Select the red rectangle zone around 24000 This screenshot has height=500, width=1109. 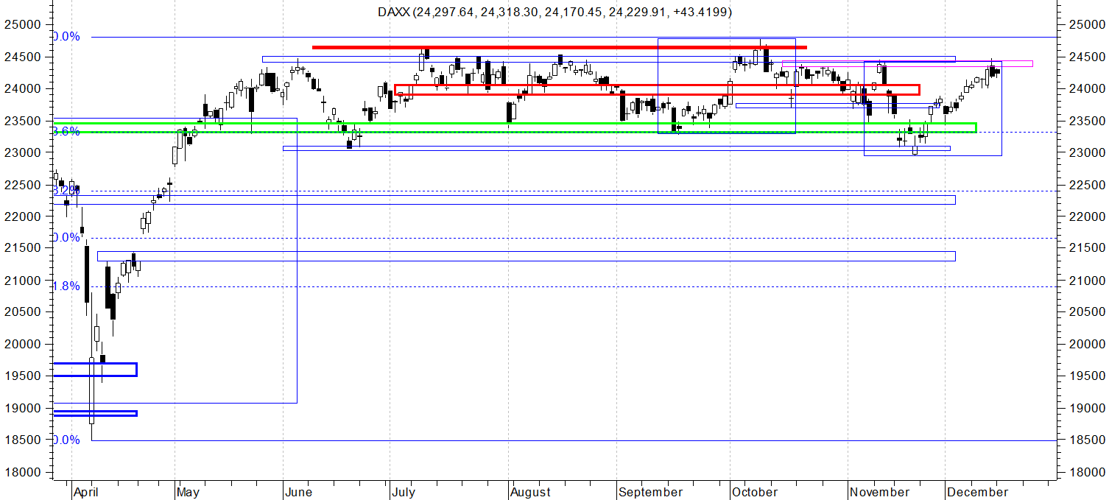click(657, 90)
